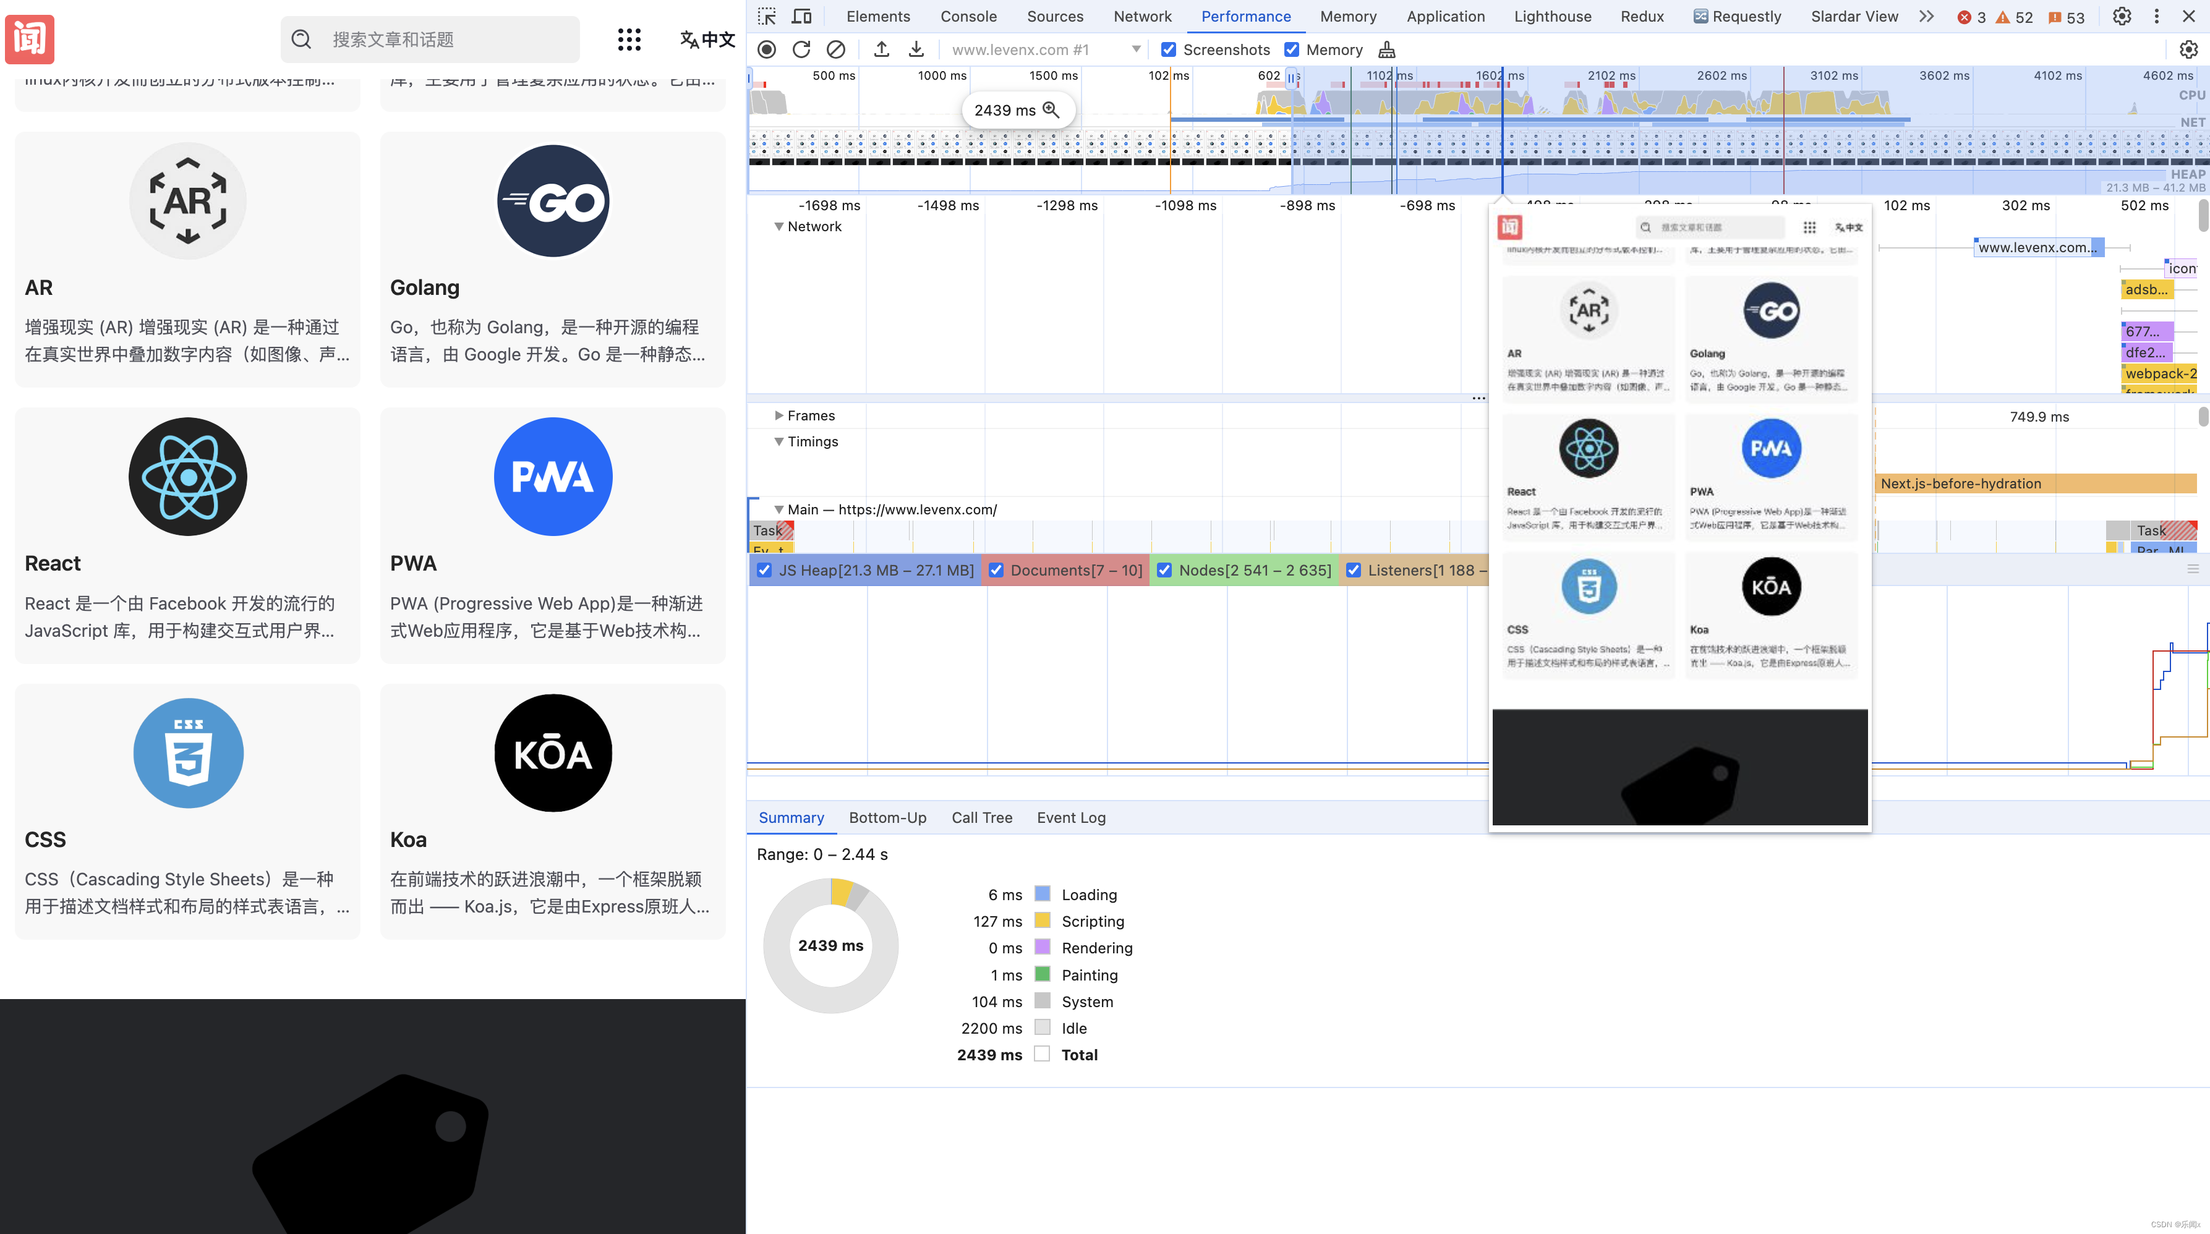The width and height of the screenshot is (2210, 1234).
Task: Click the PWA blue logo
Action: click(x=553, y=477)
